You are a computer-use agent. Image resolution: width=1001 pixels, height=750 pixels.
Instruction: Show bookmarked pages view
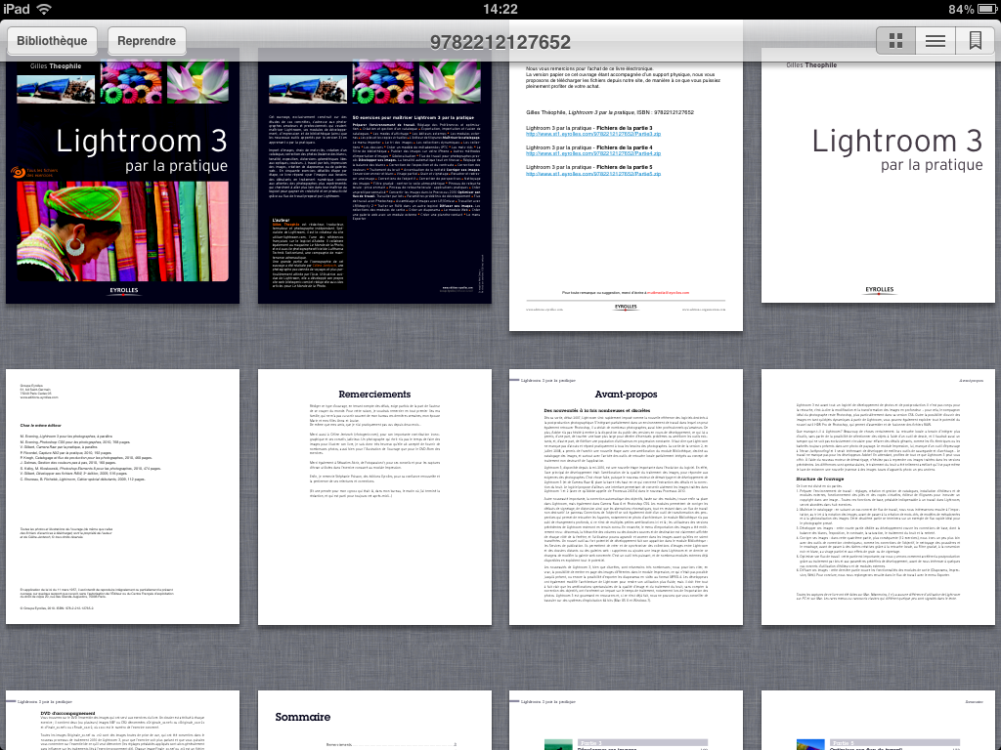point(975,41)
